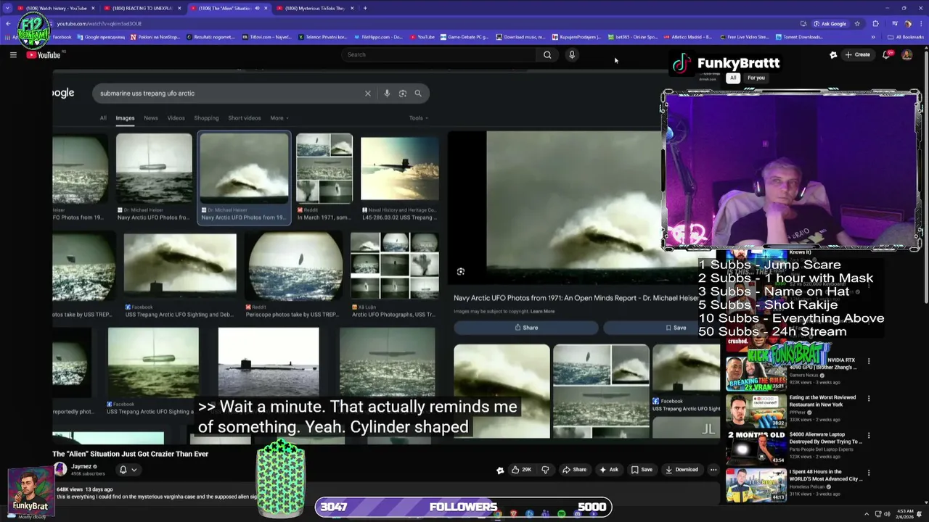Open the taskbar clock showing 4:53 AM
Image resolution: width=929 pixels, height=522 pixels.
[x=904, y=514]
